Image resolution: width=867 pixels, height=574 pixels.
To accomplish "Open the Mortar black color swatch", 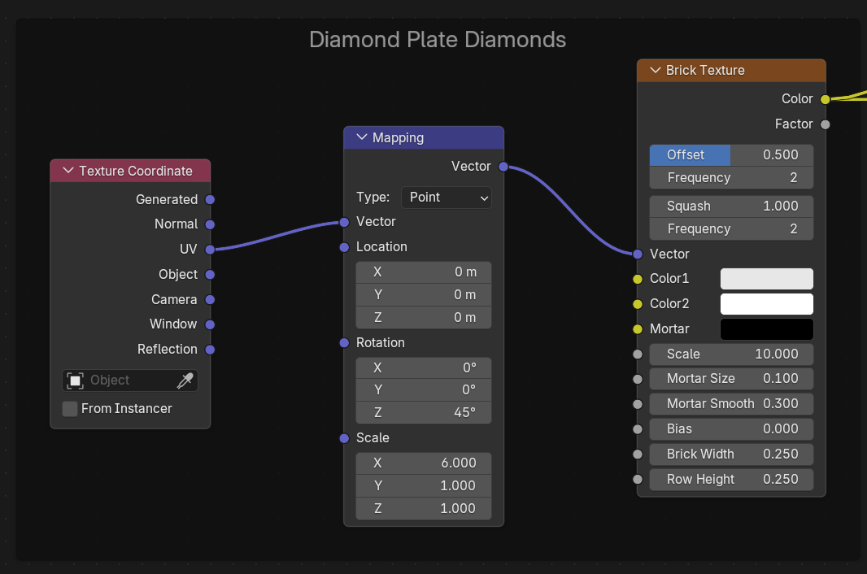I will click(x=766, y=329).
